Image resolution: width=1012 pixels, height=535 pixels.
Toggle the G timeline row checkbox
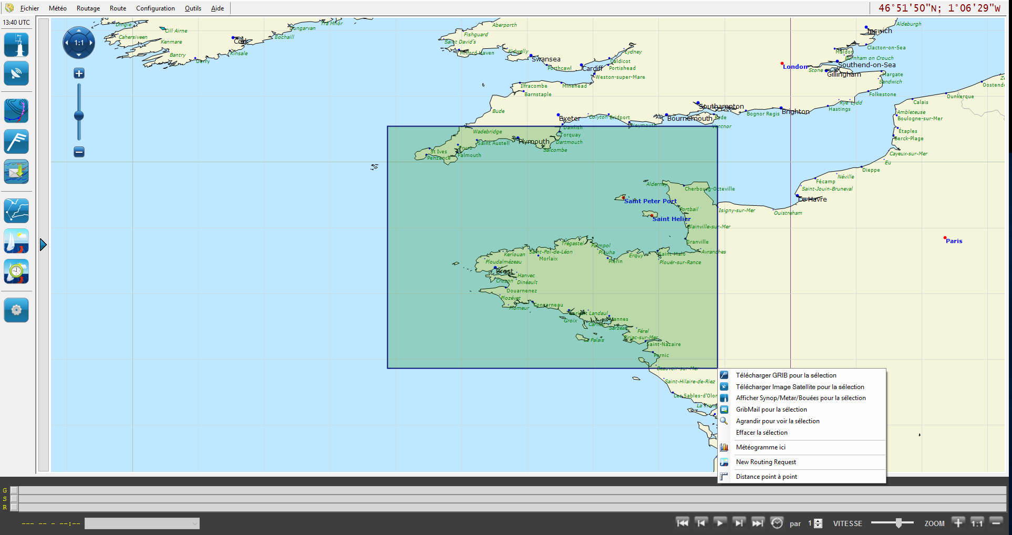coord(14,490)
